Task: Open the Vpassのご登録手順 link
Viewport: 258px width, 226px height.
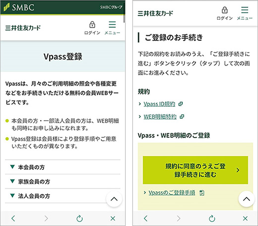Action: (172, 193)
